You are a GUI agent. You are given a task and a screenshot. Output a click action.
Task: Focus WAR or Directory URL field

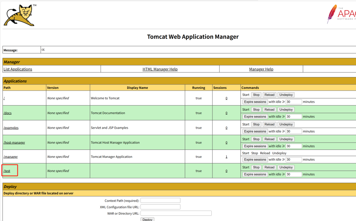tap(176, 213)
